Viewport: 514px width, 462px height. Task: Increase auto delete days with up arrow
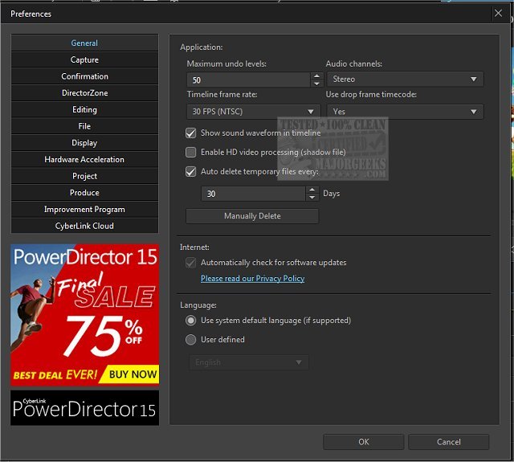(x=312, y=190)
